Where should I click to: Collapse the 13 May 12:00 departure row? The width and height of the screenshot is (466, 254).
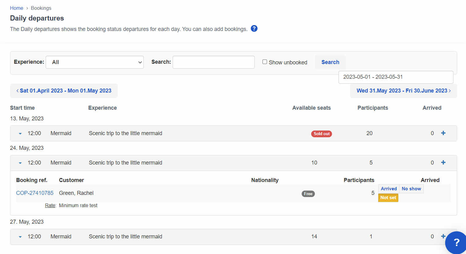[x=20, y=134]
